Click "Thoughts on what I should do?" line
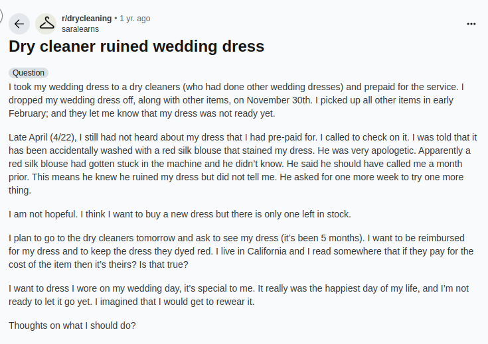488x344 pixels. tap(72, 325)
